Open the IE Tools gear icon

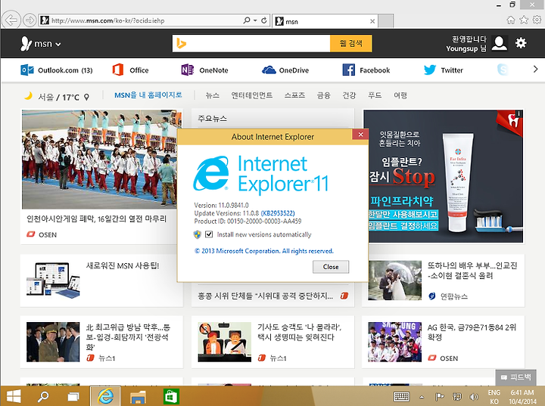(x=537, y=20)
